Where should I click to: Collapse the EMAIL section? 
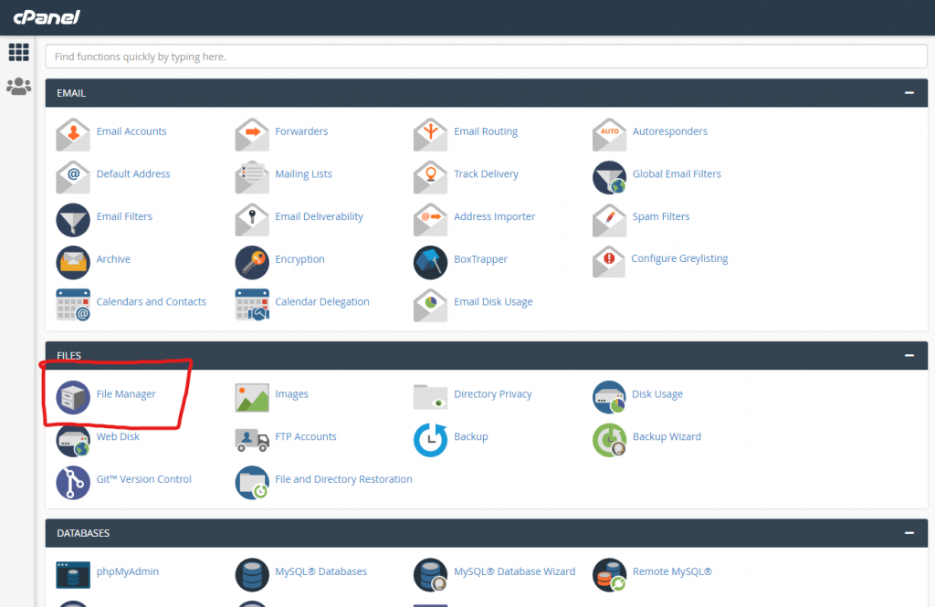[909, 93]
